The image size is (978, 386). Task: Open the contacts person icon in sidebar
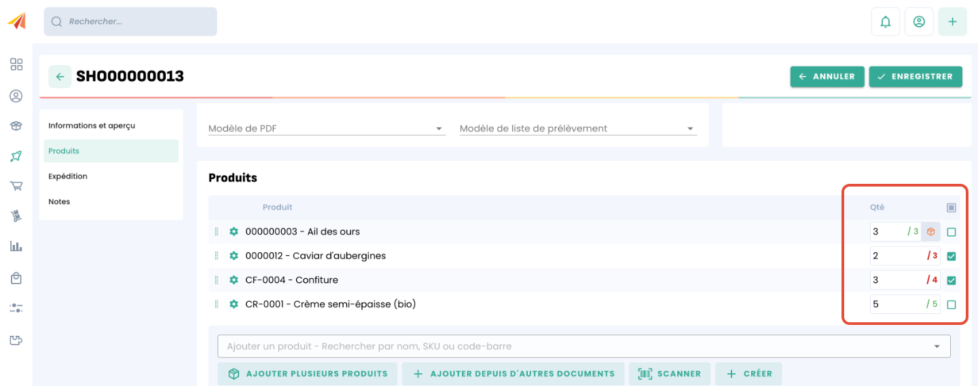[x=16, y=96]
